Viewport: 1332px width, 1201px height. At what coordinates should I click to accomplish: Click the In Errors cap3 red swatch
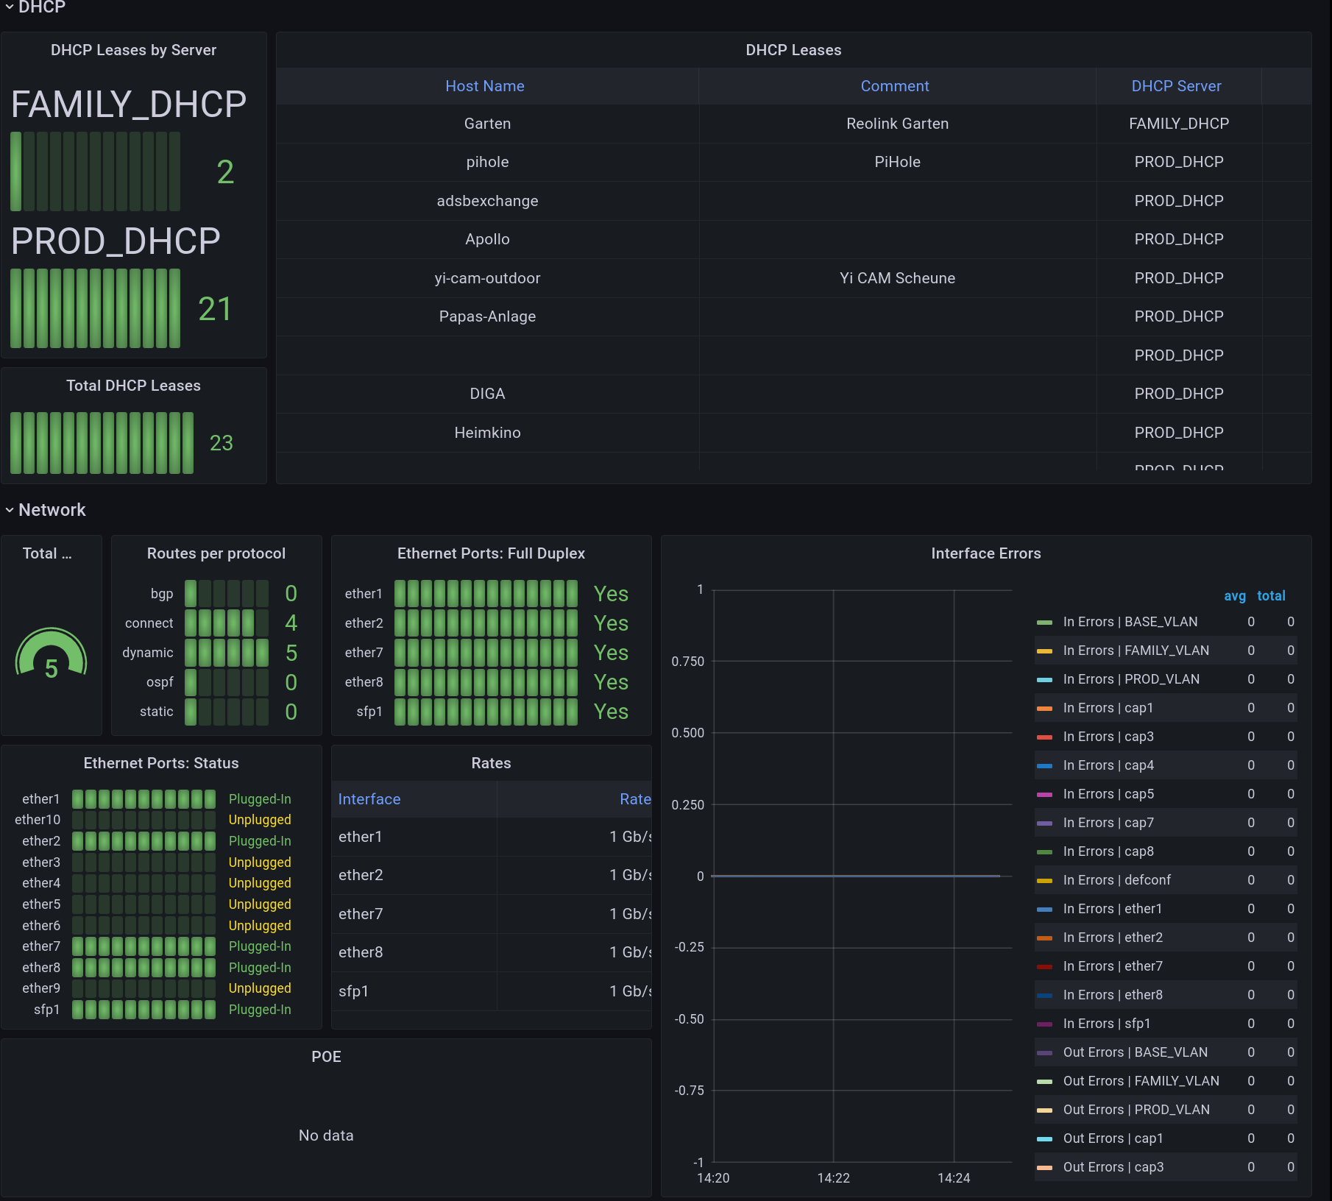pos(1044,737)
